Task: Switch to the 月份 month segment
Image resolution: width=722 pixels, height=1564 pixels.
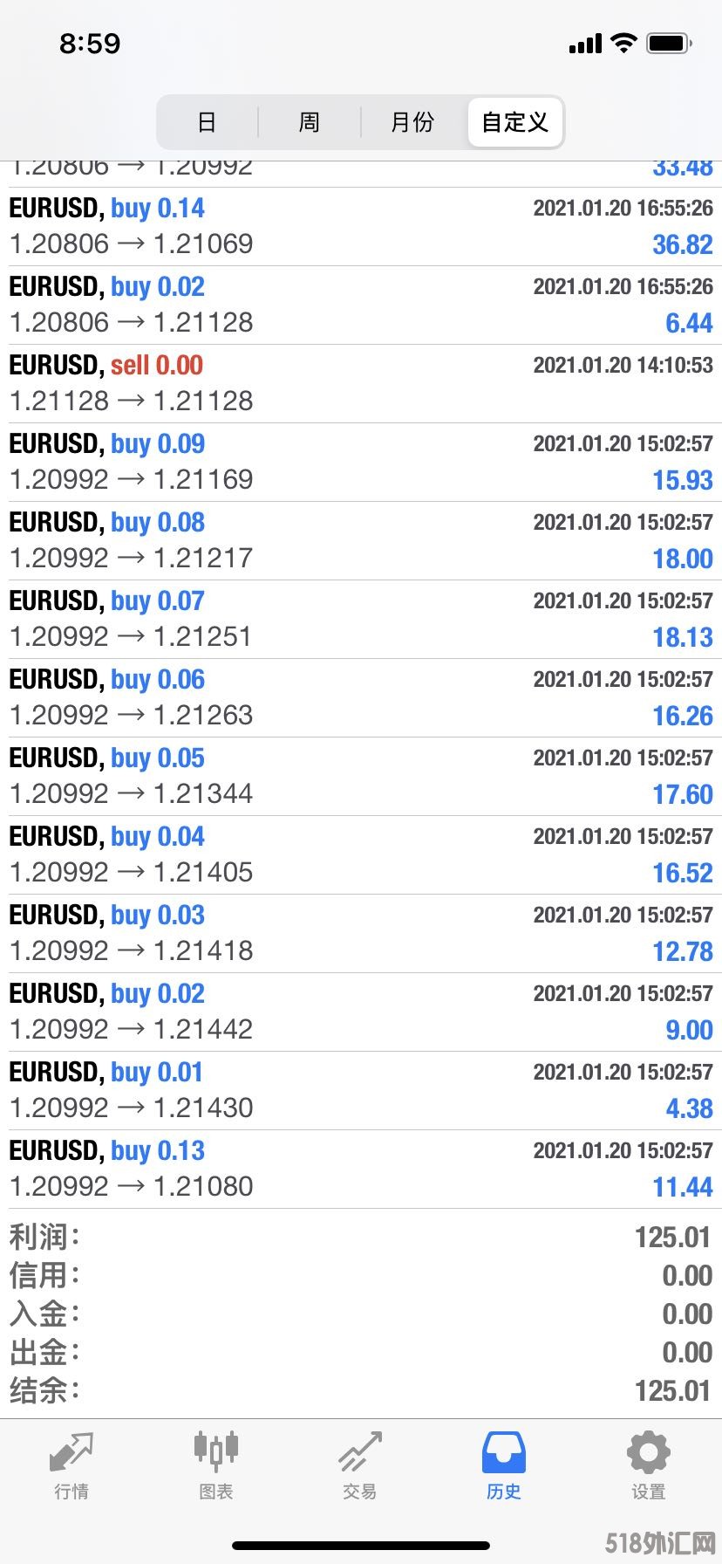Action: click(x=412, y=122)
